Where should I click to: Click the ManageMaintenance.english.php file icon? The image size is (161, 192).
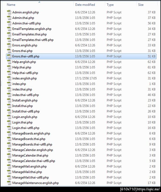[9, 183]
